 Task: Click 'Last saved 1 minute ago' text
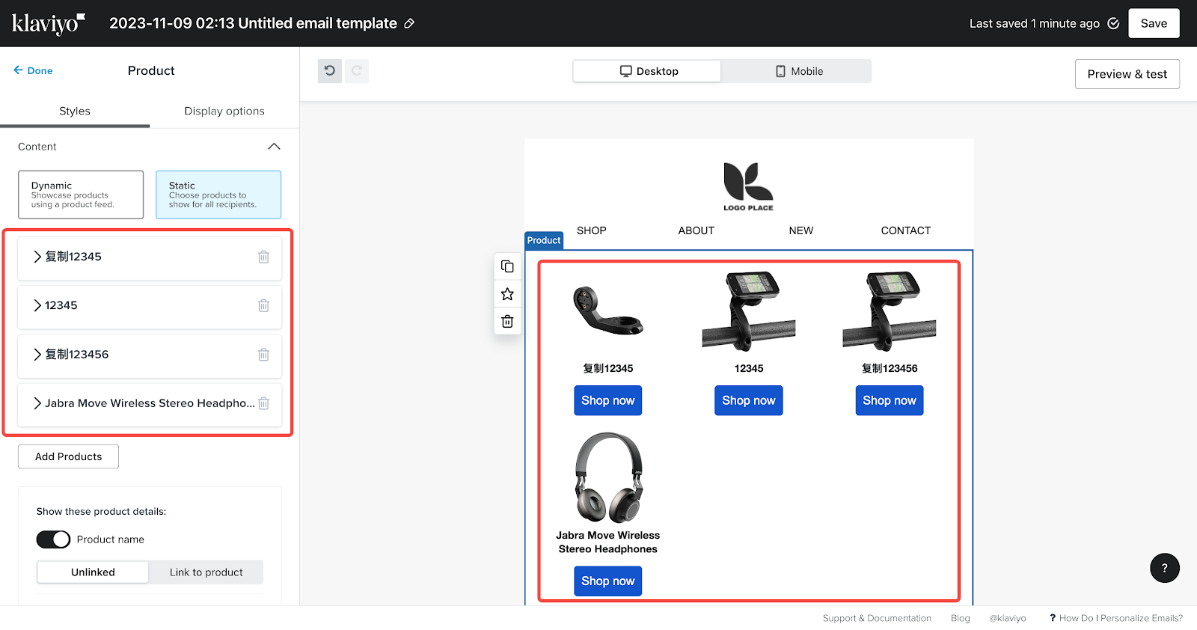click(1035, 23)
